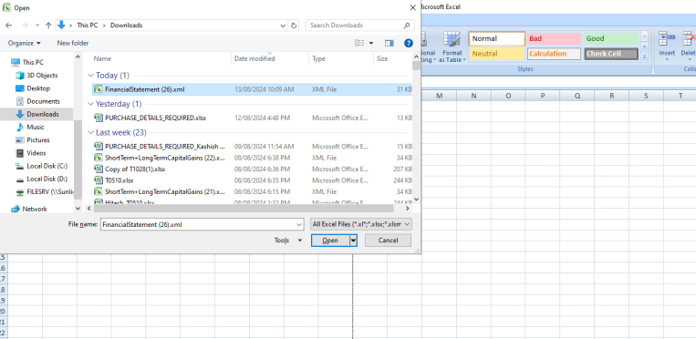696x339 pixels.
Task: Go back using the Open dialog back arrow
Action: click(8, 26)
